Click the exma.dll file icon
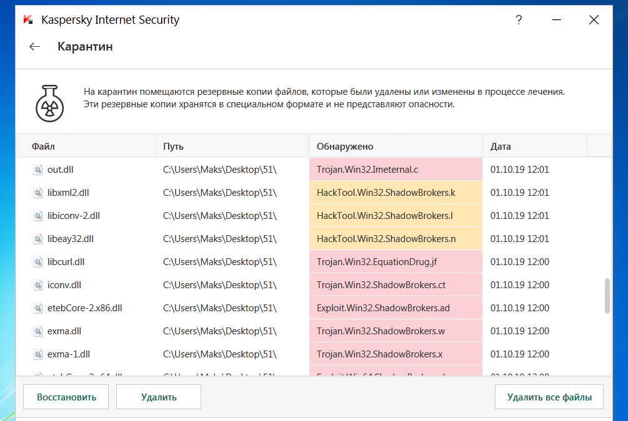Image resolution: width=628 pixels, height=421 pixels. 37,331
